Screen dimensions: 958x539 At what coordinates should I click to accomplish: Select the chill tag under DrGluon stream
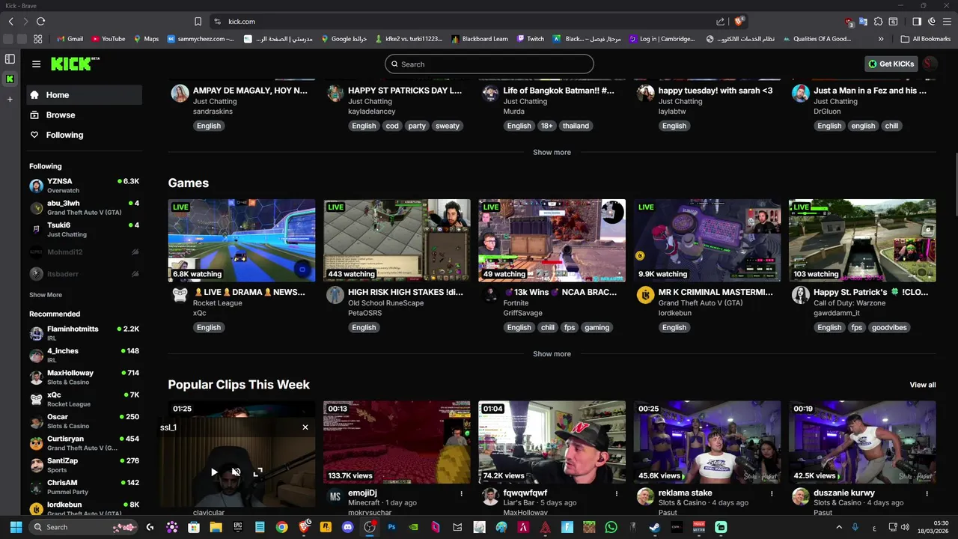[891, 126]
